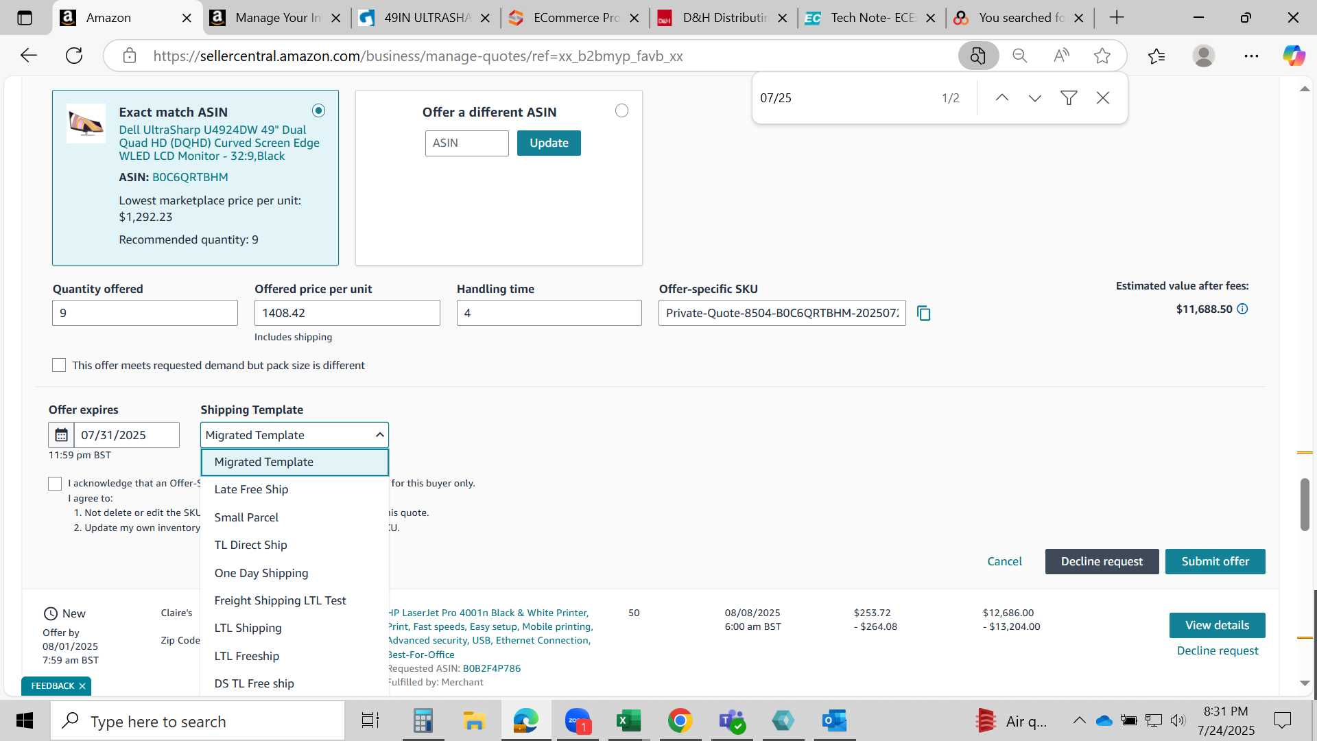Open the Settings and more ellipsis menu

1251,56
